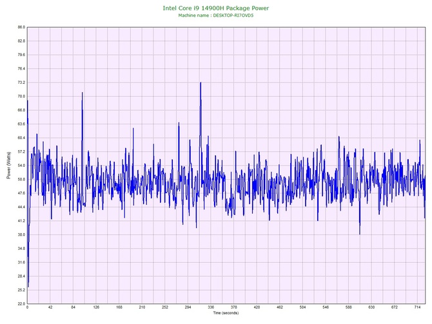The width and height of the screenshot is (432, 324).
Task: Click the 252 tick on the time axis
Action: click(165, 307)
